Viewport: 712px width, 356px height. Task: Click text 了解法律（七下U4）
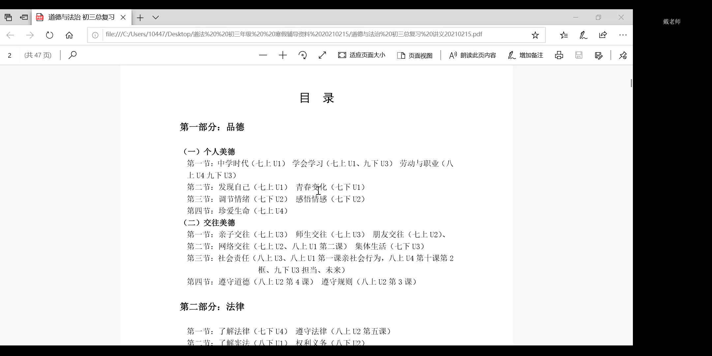pos(253,331)
